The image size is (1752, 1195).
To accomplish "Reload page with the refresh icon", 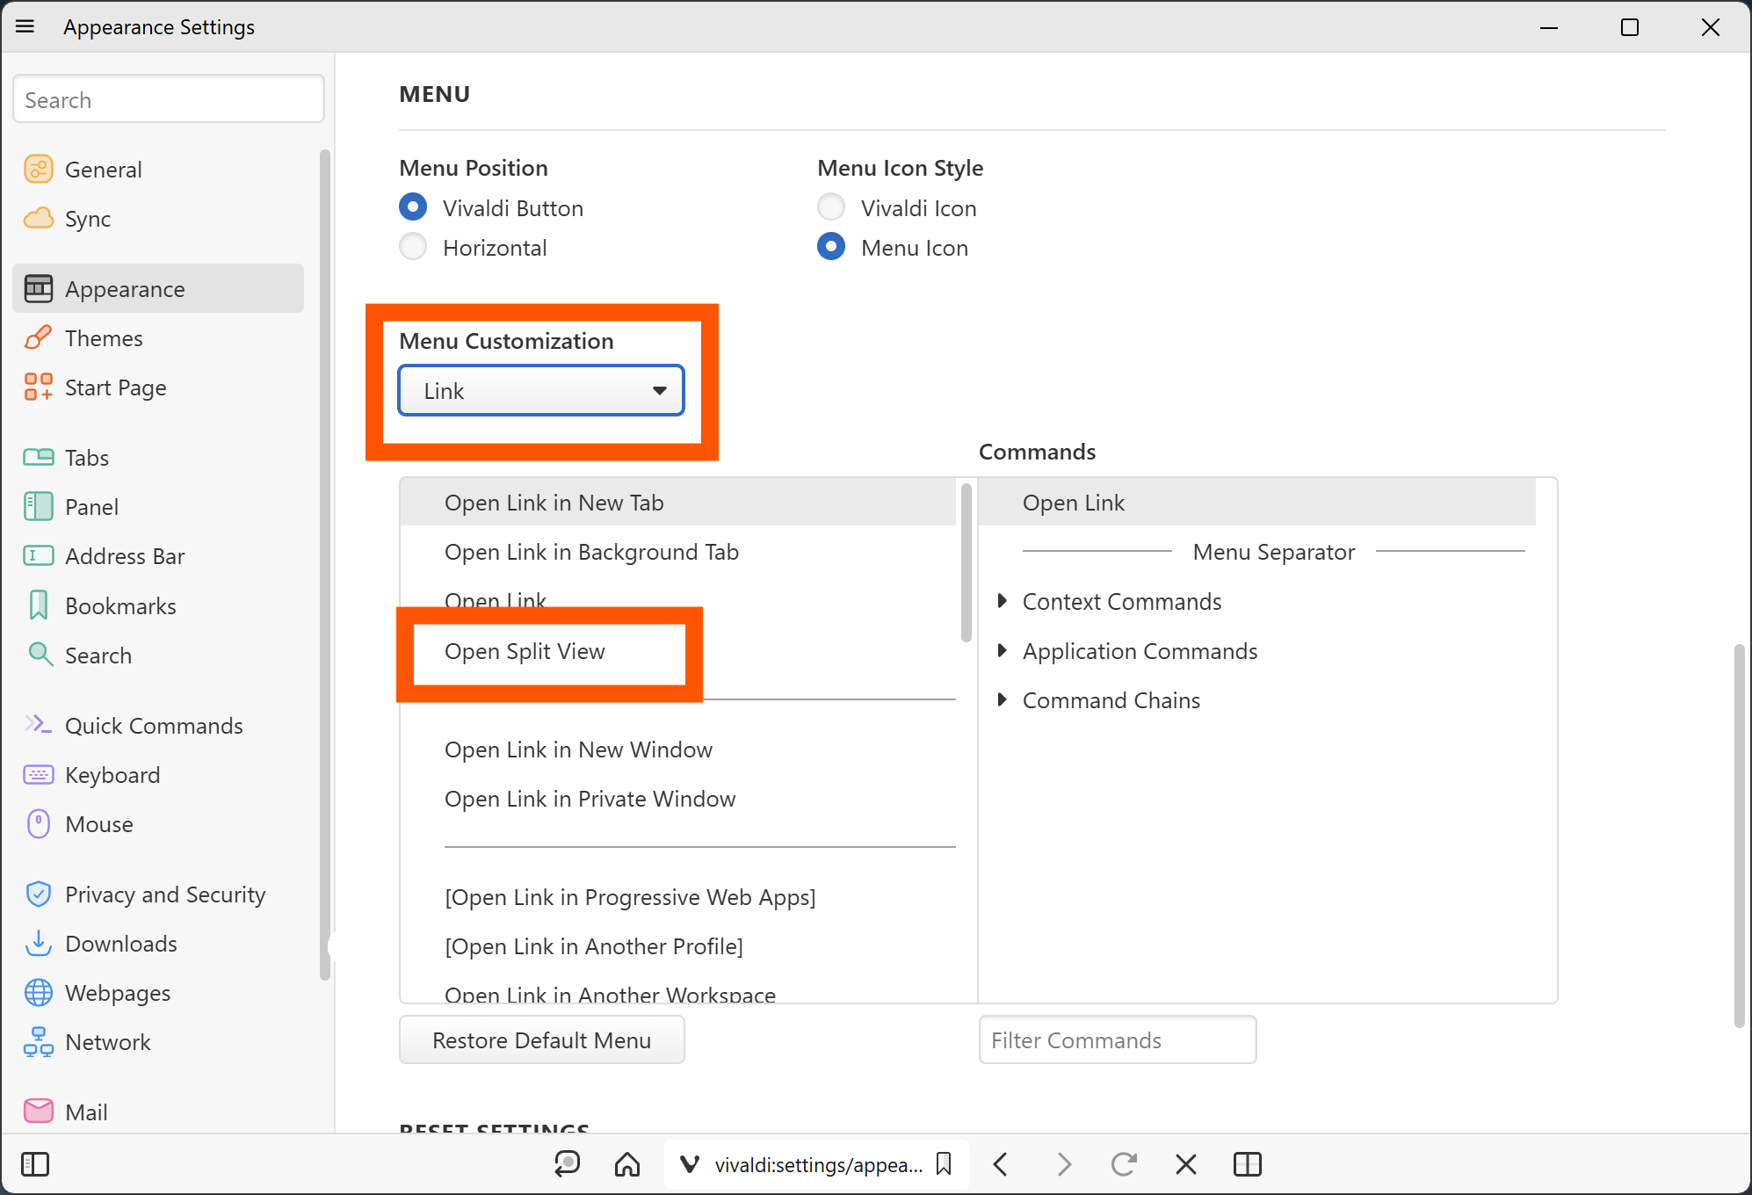I will click(1123, 1164).
